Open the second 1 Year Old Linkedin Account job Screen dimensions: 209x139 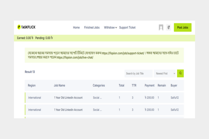[x=68, y=110]
